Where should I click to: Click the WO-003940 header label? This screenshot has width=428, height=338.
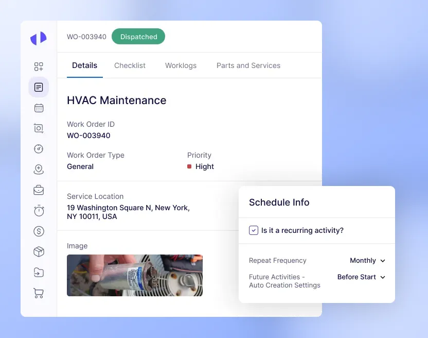pos(86,37)
